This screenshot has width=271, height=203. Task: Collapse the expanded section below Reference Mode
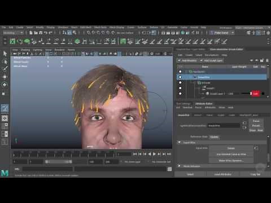click(179, 143)
